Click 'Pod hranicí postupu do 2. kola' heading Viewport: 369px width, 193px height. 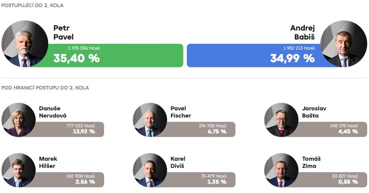[x=45, y=88]
